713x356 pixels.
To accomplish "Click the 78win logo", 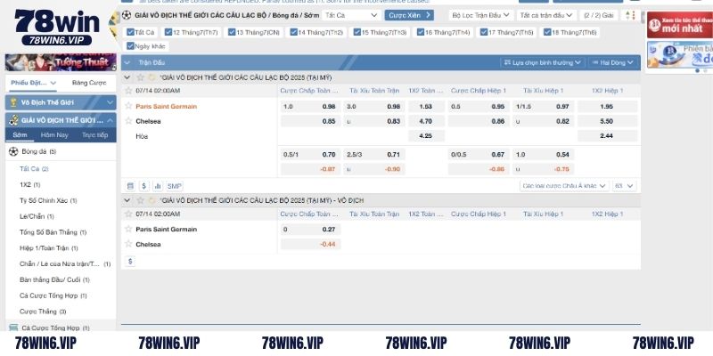I will click(56, 27).
